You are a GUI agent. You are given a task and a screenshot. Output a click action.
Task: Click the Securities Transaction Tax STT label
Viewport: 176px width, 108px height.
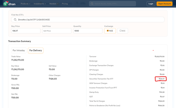101,79
